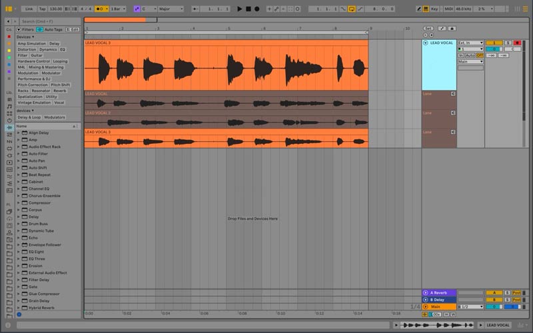Open the root note C dropdown
This screenshot has width=533, height=333.
[x=149, y=9]
